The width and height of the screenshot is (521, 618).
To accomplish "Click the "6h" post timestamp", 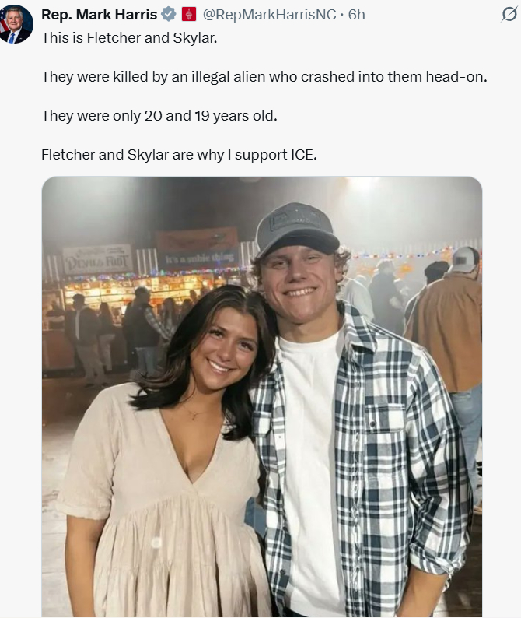I will point(356,15).
